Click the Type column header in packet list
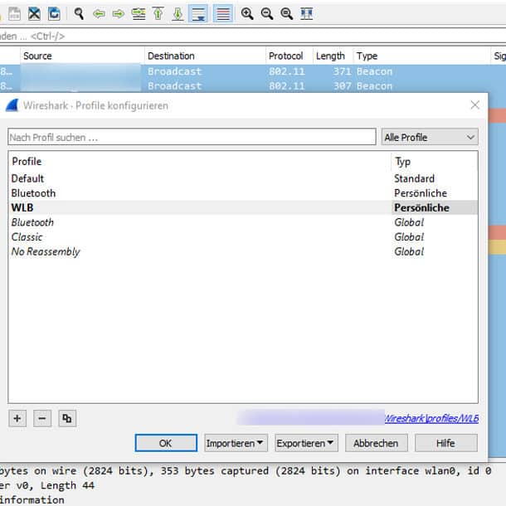 click(421, 56)
